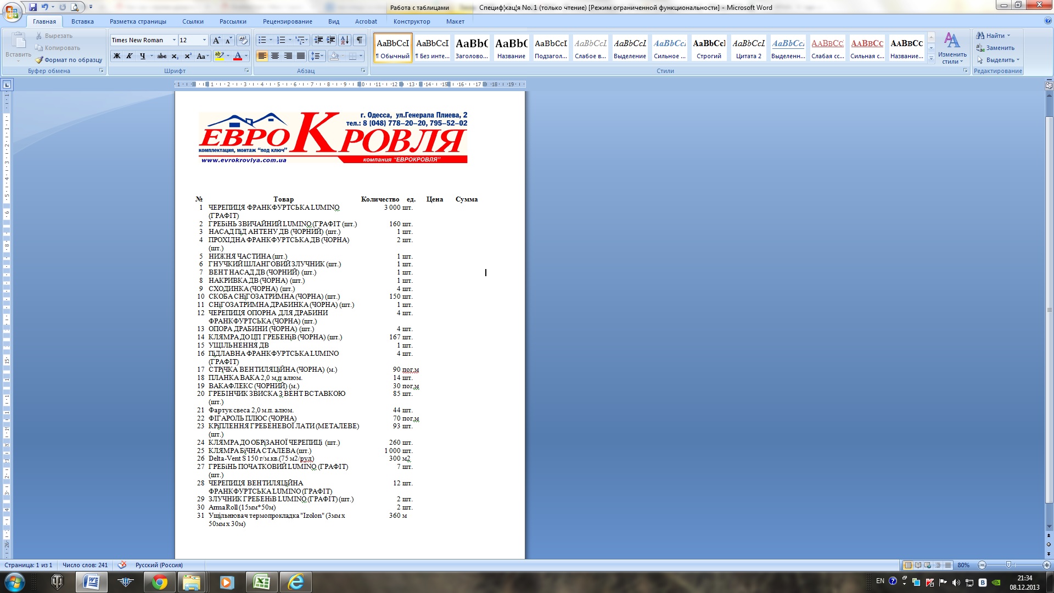Open the Excel icon in the taskbar
Screen dimensions: 1054x593
261,582
